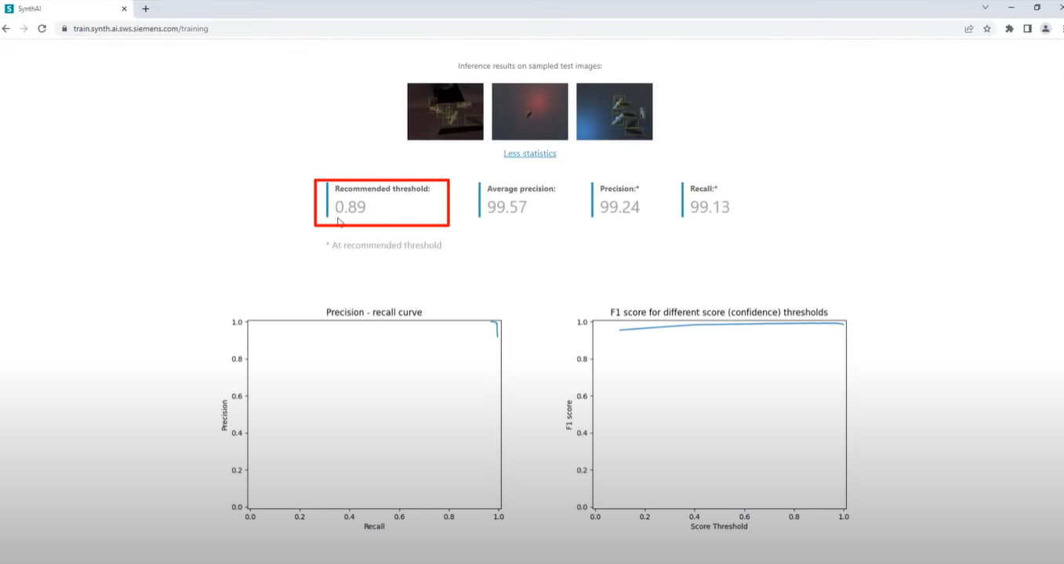Bookmark this page via the star icon
1064x564 pixels.
pyautogui.click(x=987, y=28)
